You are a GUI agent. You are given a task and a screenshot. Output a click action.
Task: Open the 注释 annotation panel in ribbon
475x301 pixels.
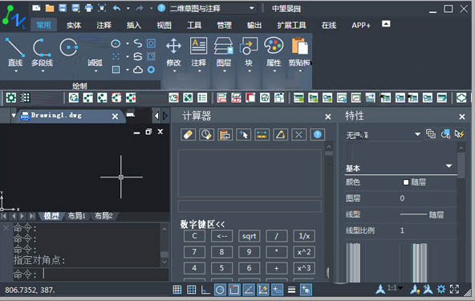198,55
